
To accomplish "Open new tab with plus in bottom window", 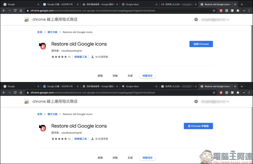I will coord(242,86).
